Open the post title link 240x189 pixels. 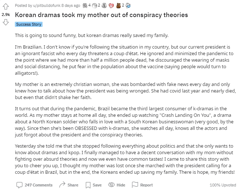point(101,15)
